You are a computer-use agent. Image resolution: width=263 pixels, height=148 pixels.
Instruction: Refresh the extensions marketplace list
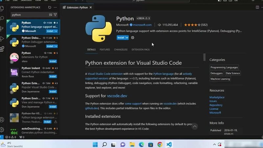coord(50,7)
